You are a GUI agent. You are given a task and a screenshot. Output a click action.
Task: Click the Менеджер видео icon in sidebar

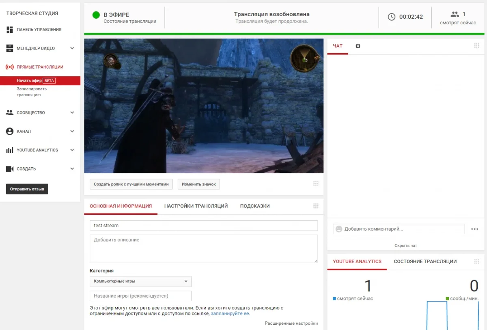tap(10, 48)
